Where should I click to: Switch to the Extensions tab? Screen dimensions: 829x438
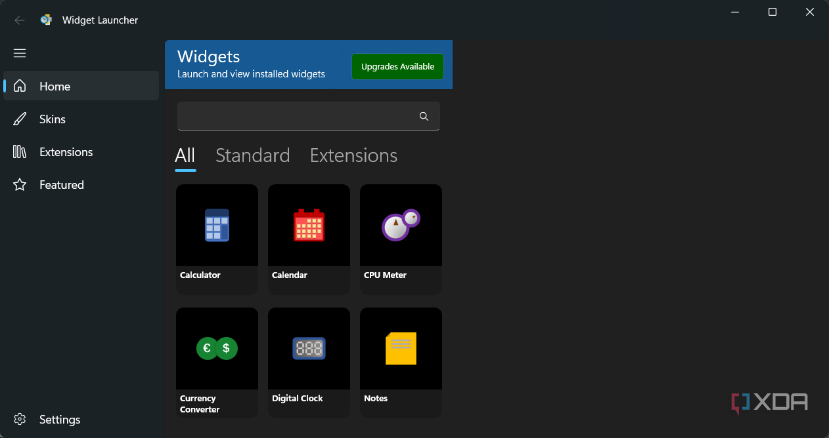click(x=353, y=155)
